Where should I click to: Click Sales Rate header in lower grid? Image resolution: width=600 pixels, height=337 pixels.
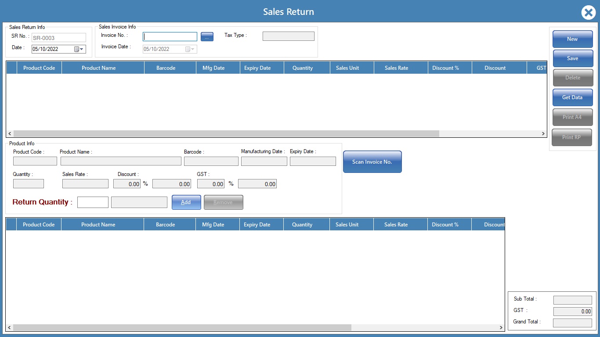(396, 225)
